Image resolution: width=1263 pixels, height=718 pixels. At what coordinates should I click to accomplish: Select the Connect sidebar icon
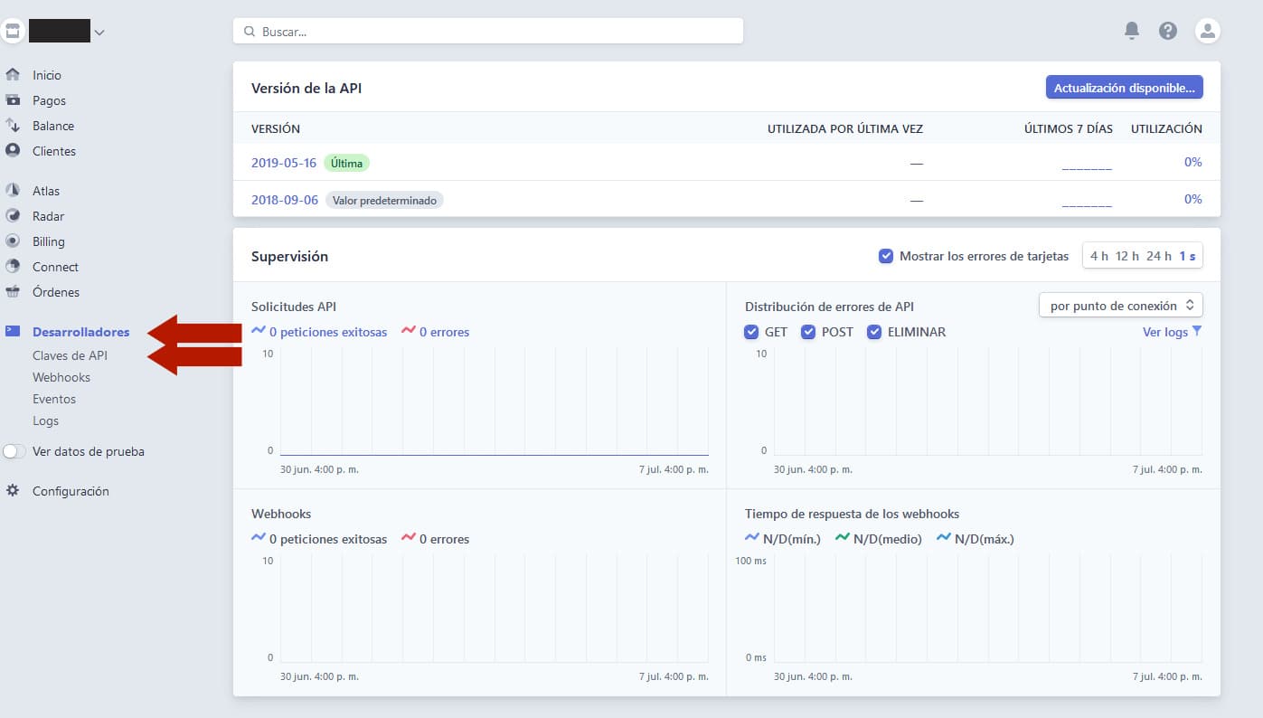click(13, 267)
